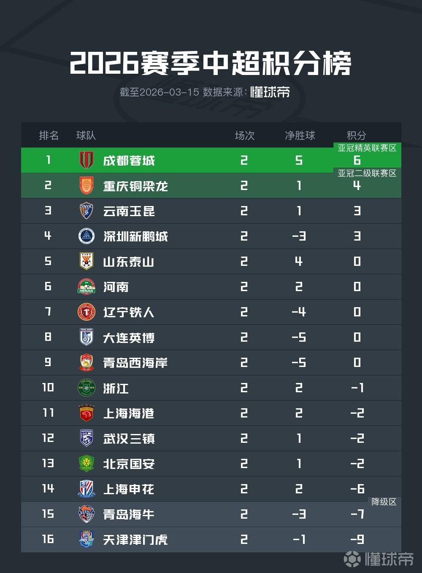Viewport: 422px width, 573px height.
Task: Click the 2026赛季中超积分榜 title
Action: (211, 64)
